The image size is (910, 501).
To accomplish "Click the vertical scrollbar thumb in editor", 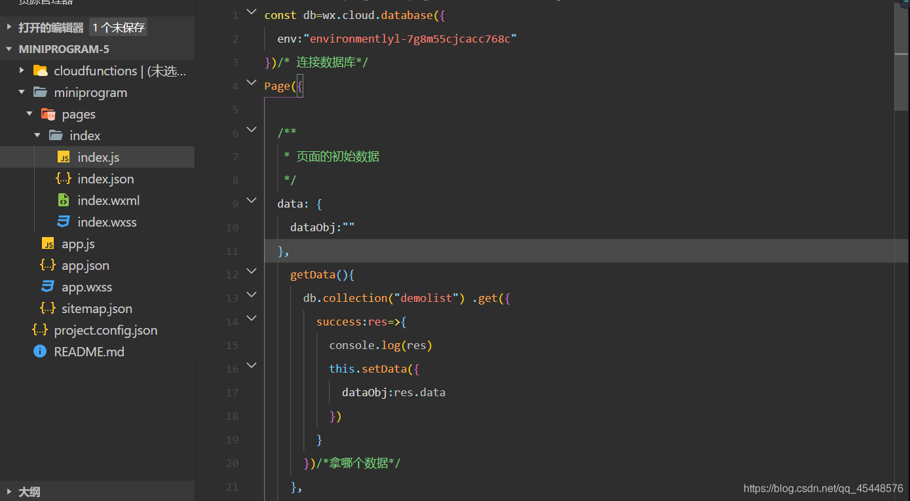I will point(901,56).
